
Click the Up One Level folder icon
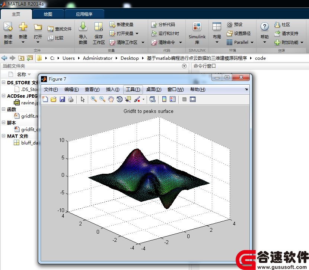pos(21,58)
